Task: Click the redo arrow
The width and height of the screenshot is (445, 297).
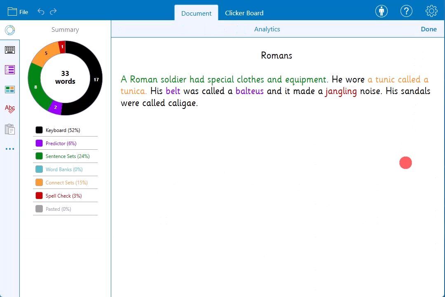Action: pyautogui.click(x=53, y=12)
